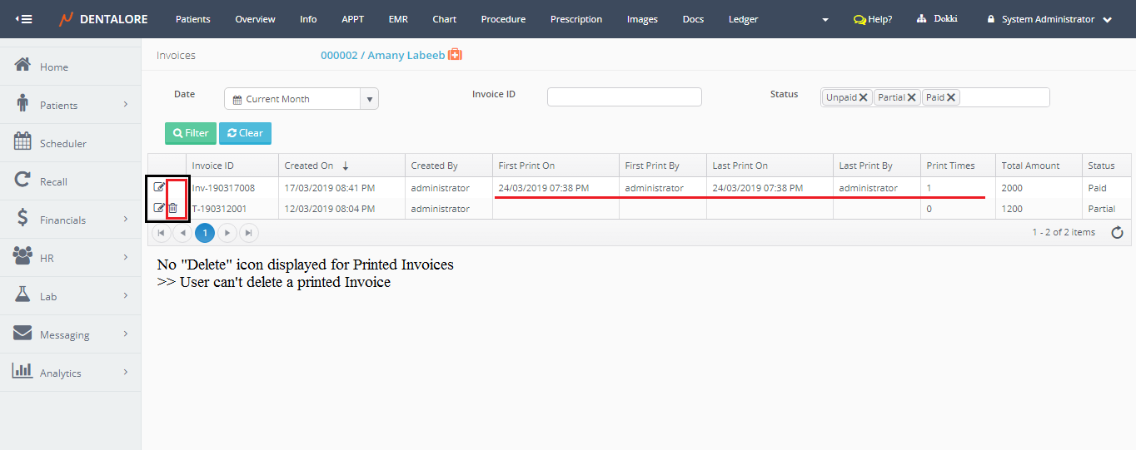Expand the System Administrator user menu
The width and height of the screenshot is (1136, 450).
point(1107,20)
